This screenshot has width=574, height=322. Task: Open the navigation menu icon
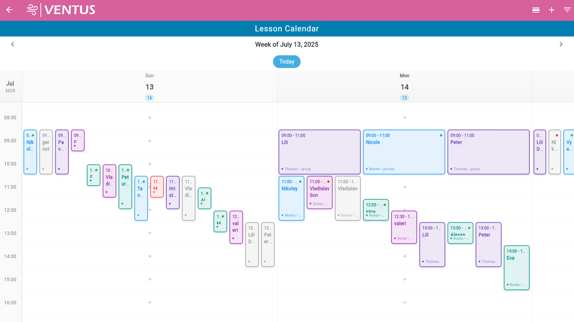(536, 10)
